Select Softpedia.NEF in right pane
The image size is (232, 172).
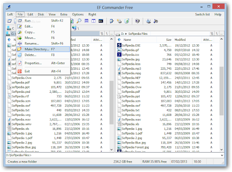(x=131, y=78)
